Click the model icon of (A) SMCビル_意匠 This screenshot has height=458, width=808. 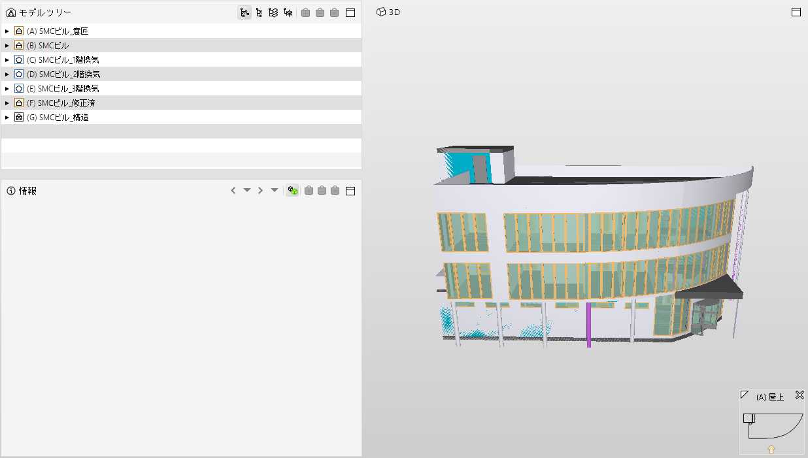(x=19, y=31)
